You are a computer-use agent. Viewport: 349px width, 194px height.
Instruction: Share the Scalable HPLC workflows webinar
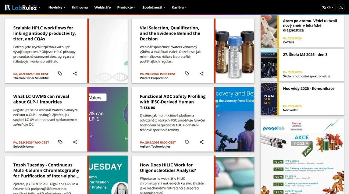[x=75, y=73]
